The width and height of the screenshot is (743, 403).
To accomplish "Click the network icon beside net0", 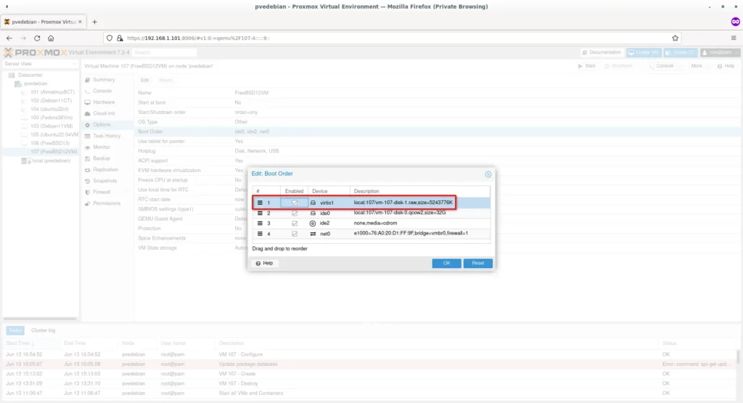I will (313, 234).
